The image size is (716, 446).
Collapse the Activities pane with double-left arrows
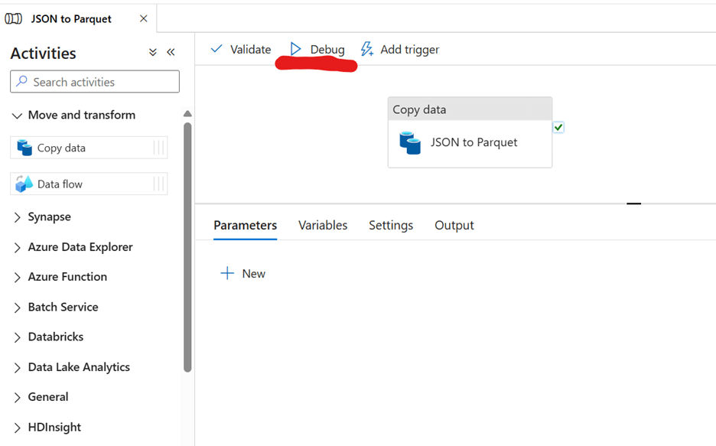tap(171, 53)
